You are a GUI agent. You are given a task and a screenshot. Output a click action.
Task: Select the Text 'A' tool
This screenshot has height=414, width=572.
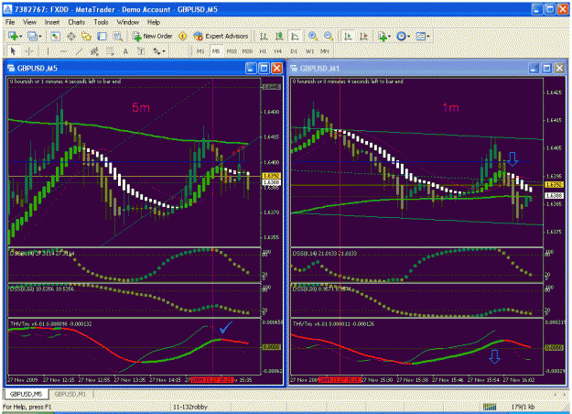(x=125, y=51)
